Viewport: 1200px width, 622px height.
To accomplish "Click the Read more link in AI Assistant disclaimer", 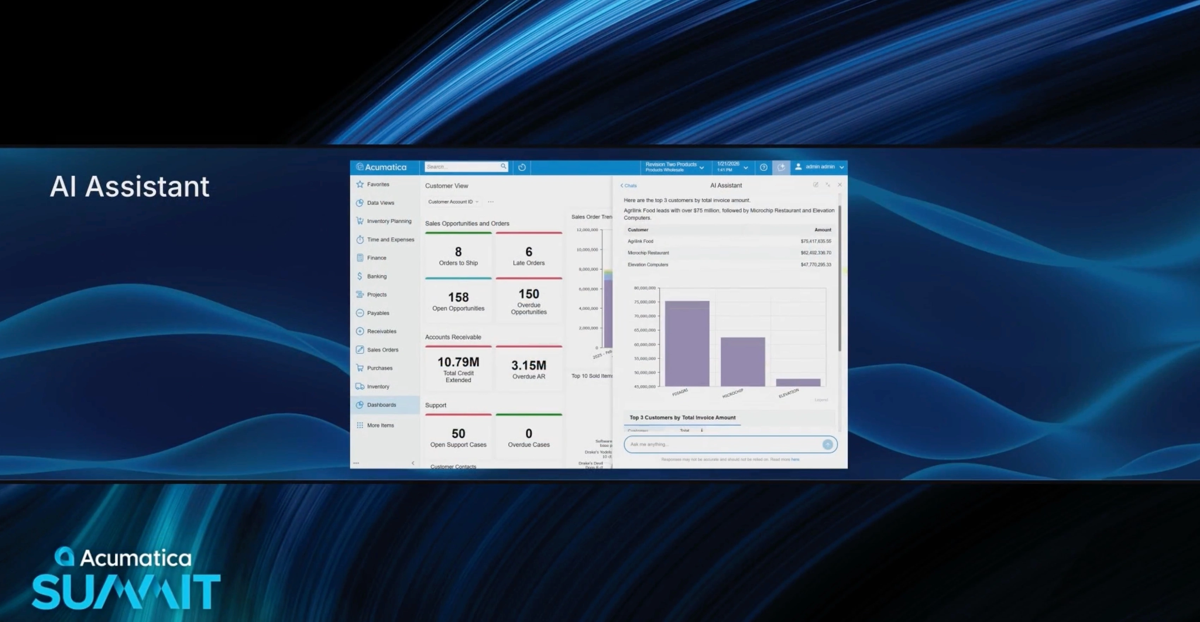I will [795, 459].
